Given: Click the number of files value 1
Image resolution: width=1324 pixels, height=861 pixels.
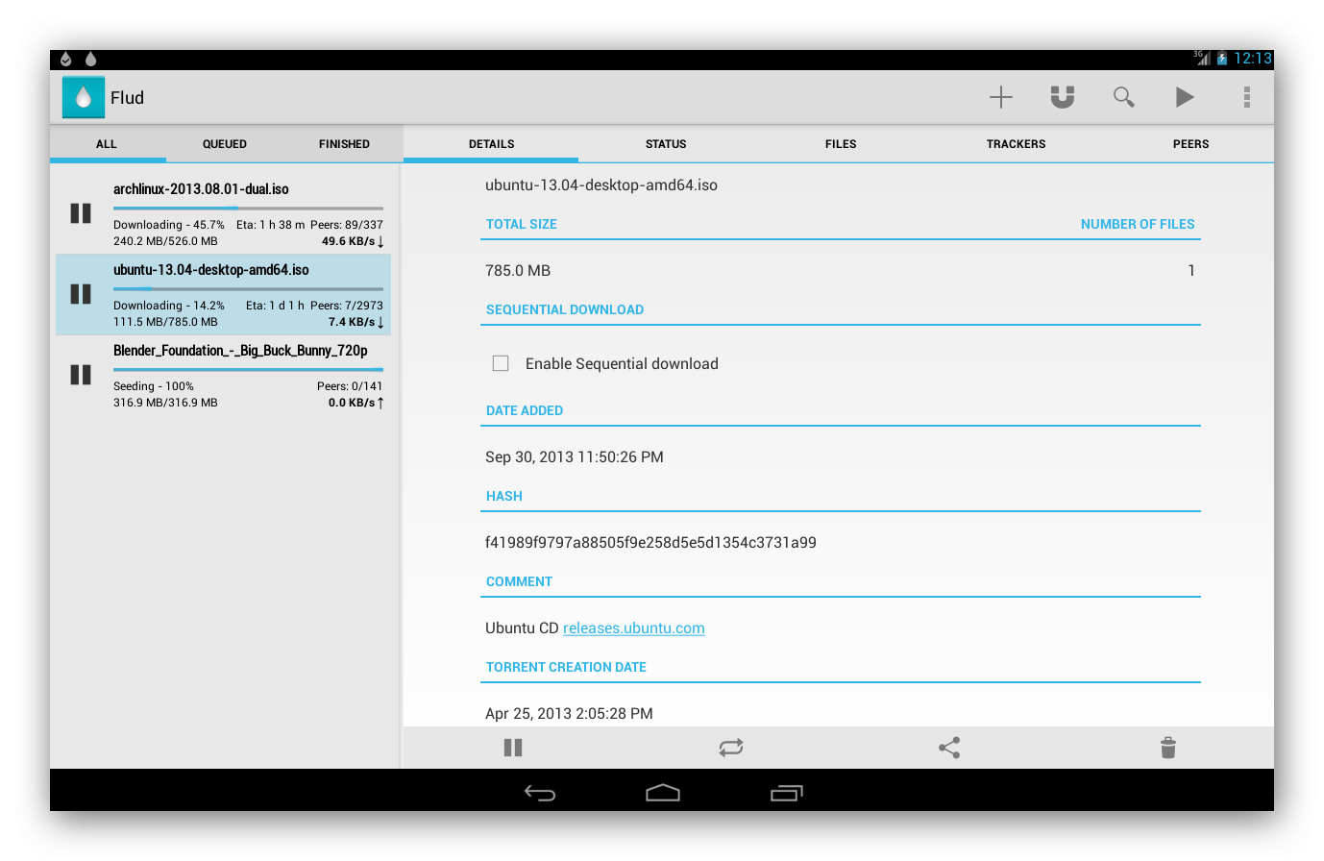Looking at the screenshot, I should (1191, 271).
